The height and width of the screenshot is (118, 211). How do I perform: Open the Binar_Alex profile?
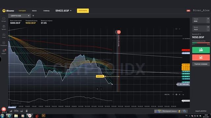pyautogui.click(x=201, y=10)
